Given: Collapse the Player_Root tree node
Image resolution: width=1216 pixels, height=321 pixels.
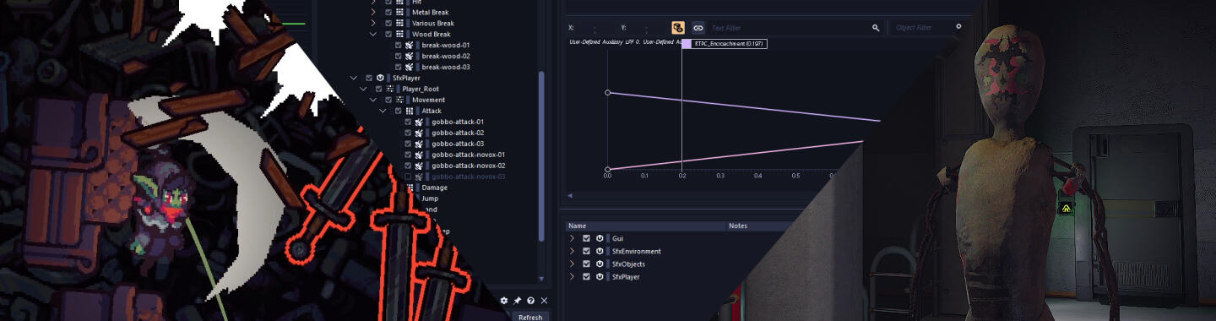Looking at the screenshot, I should coord(364,89).
